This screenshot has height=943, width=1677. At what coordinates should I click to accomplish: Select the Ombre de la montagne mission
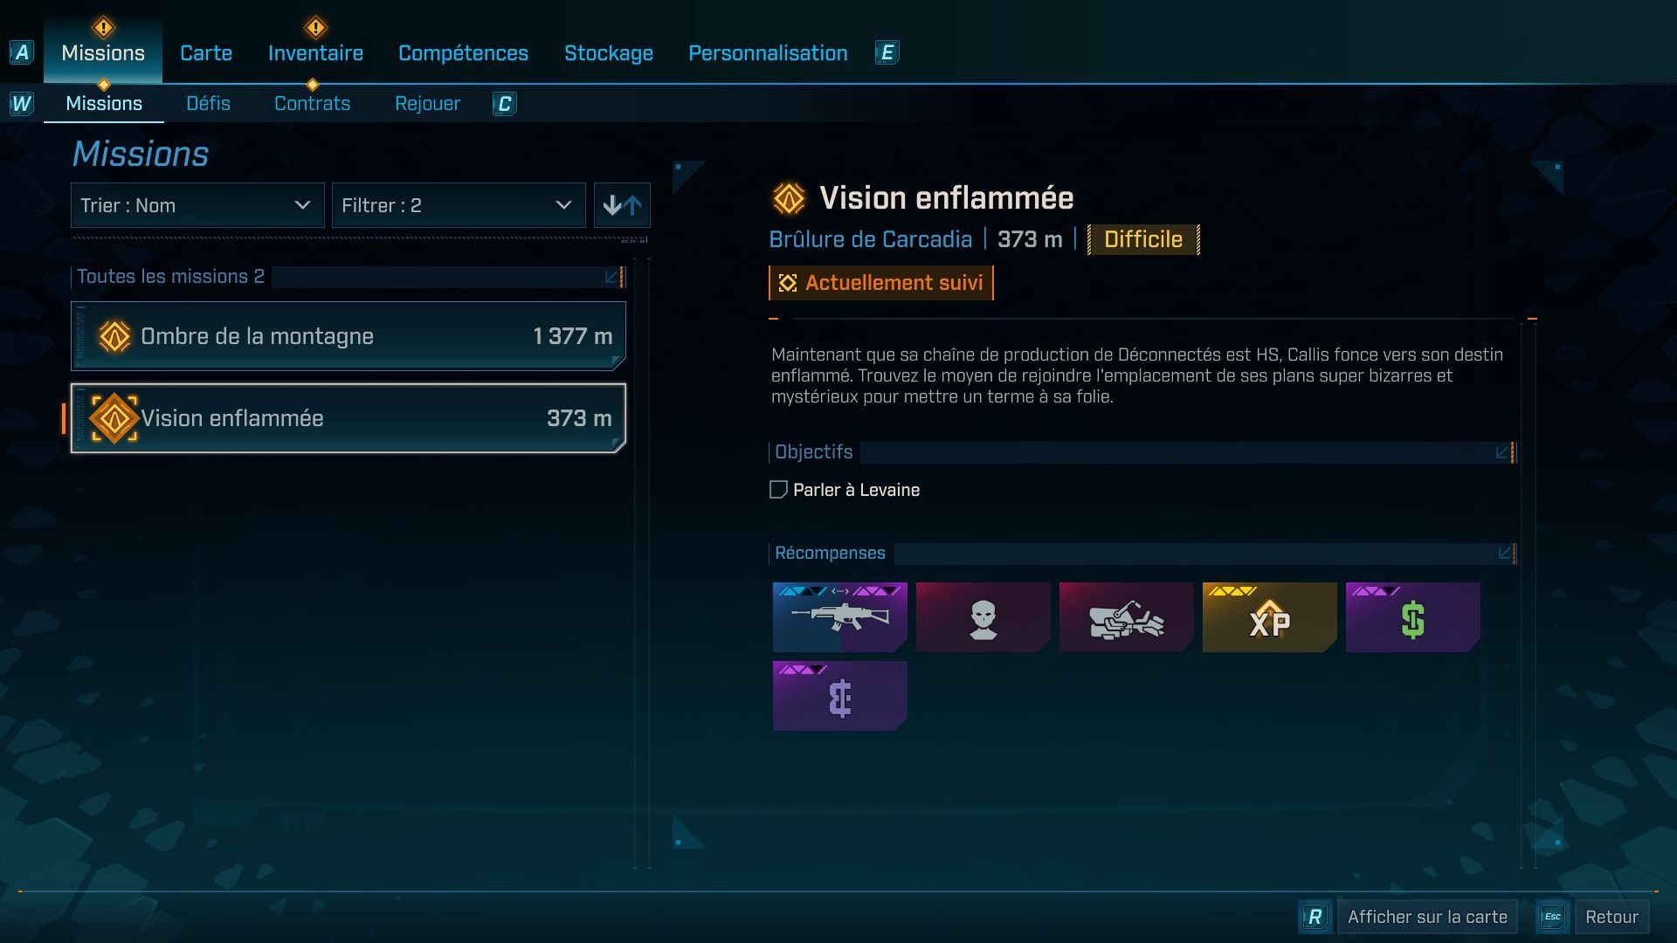coord(349,336)
